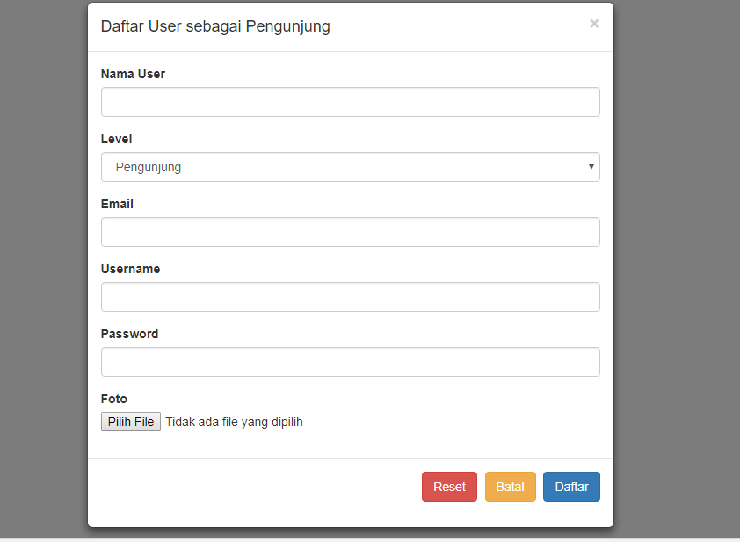Close the dialog with the × icon
This screenshot has height=542, width=740.
point(594,24)
